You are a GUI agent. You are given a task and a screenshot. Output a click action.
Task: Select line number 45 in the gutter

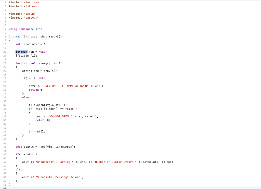(x=5, y=147)
